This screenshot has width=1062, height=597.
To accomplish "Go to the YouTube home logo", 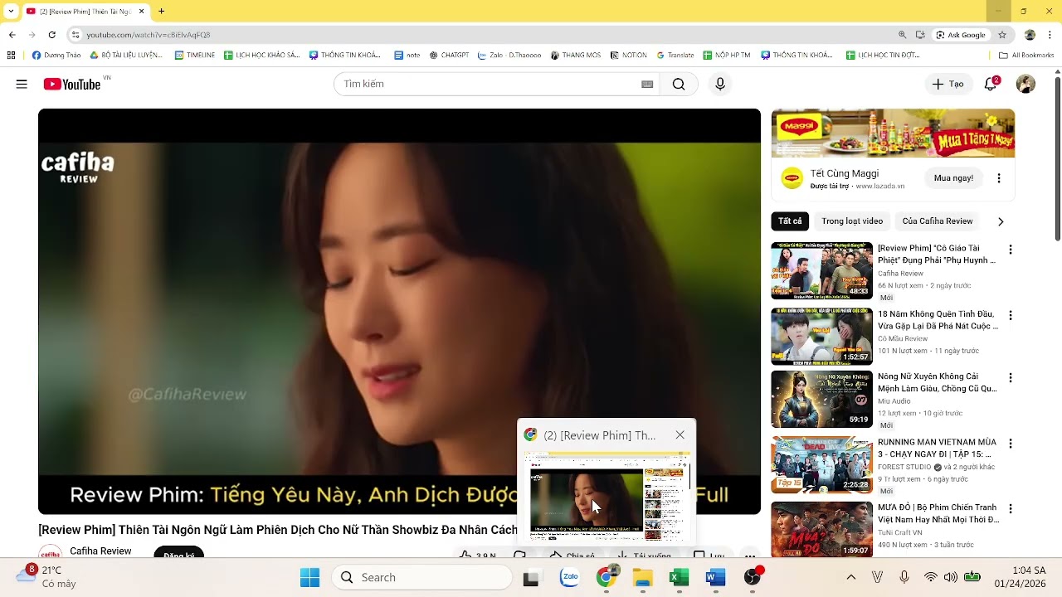I will pos(72,84).
